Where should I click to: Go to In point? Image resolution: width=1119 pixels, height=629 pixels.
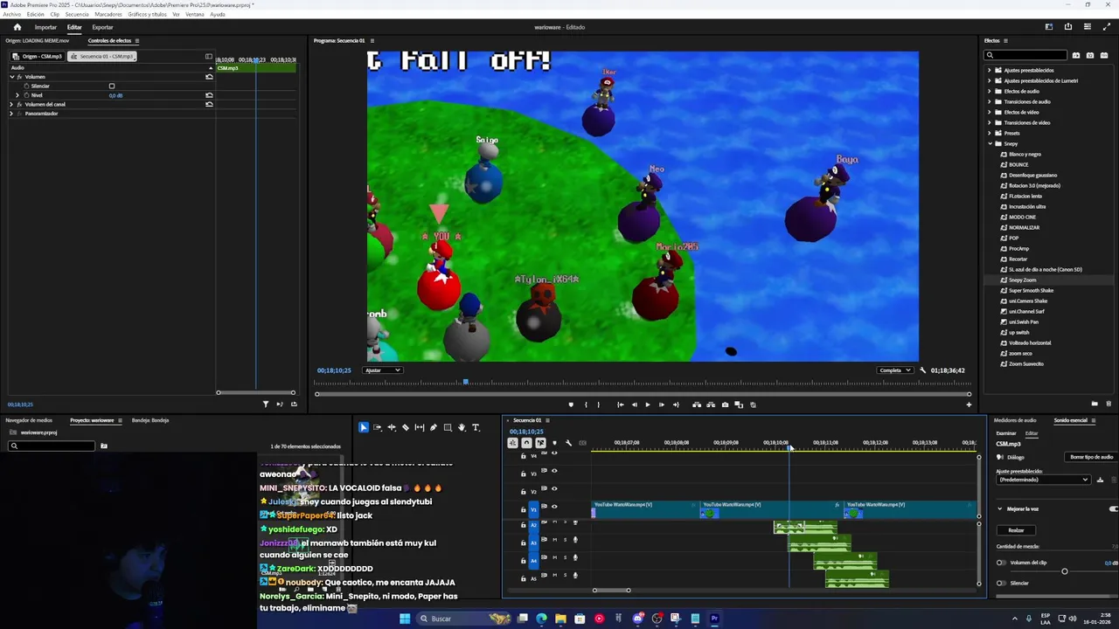tap(621, 404)
